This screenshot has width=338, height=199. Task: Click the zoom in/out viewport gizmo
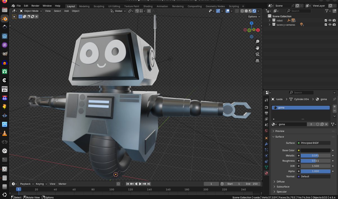257,42
